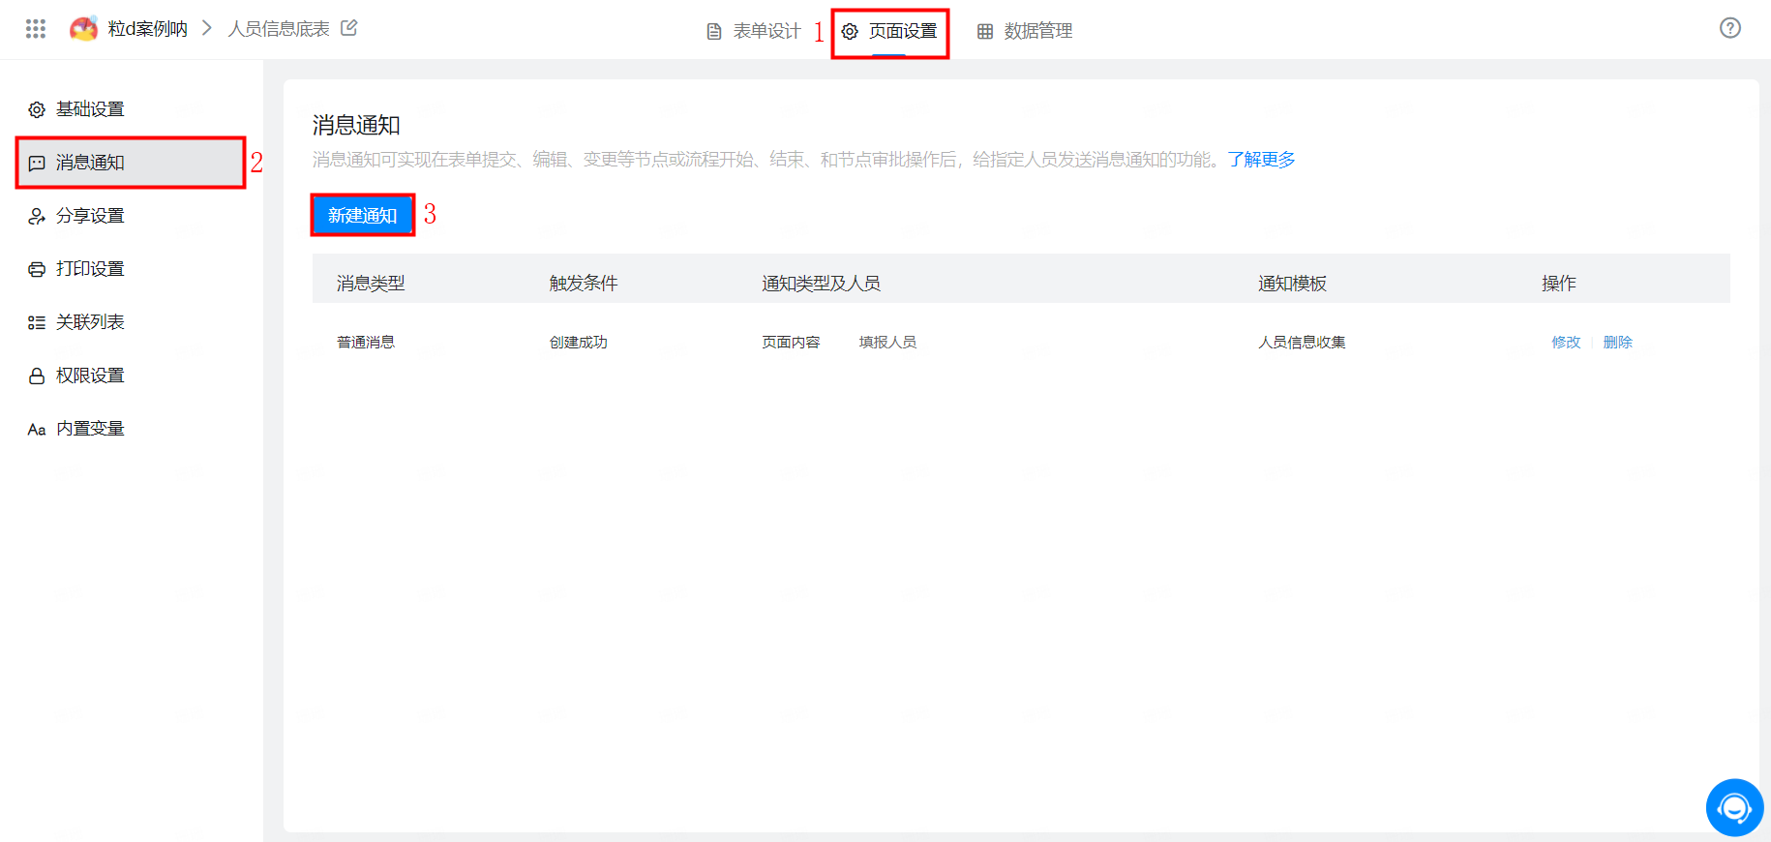Click the 通知类型及人员 column header
This screenshot has height=842, width=1771.
pyautogui.click(x=821, y=283)
